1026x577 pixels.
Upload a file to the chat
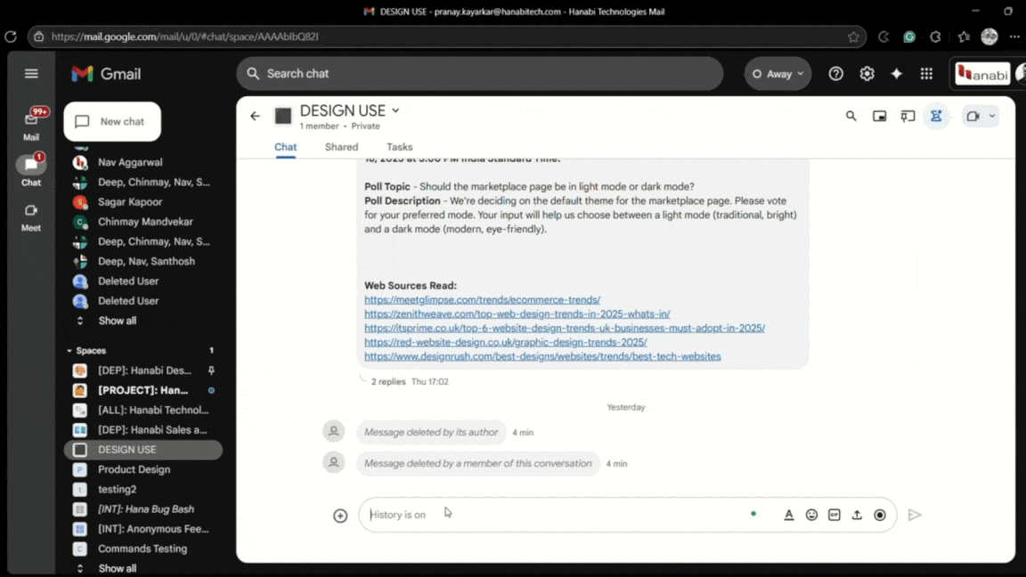click(857, 515)
